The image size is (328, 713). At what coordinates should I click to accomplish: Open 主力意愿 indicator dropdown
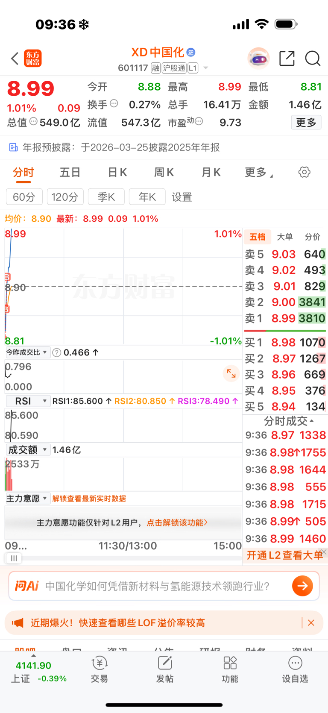28,499
